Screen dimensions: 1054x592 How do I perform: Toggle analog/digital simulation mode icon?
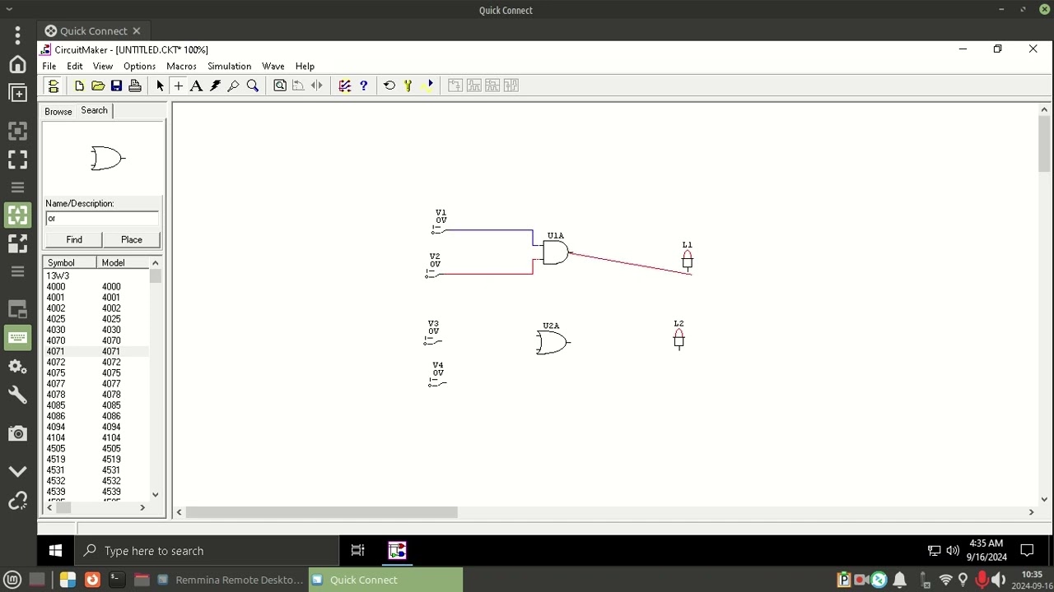pos(345,86)
